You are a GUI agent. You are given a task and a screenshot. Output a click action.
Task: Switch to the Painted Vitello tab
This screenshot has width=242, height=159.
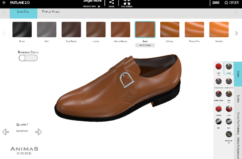51,12
